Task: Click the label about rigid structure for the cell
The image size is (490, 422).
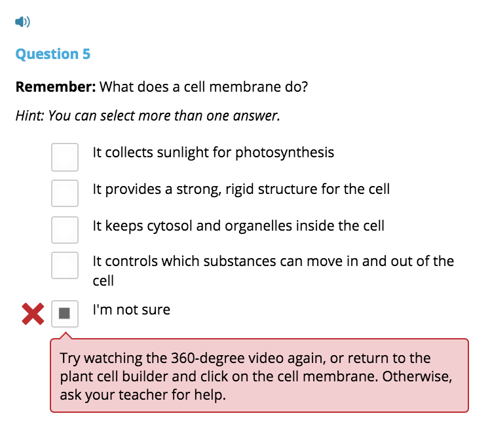Action: [241, 189]
